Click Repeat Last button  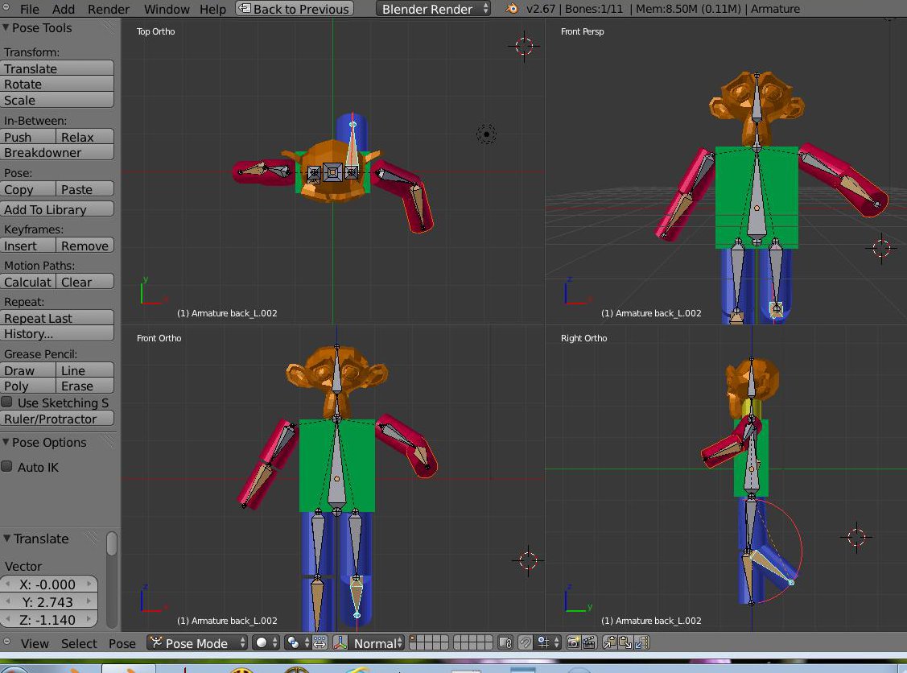[57, 318]
